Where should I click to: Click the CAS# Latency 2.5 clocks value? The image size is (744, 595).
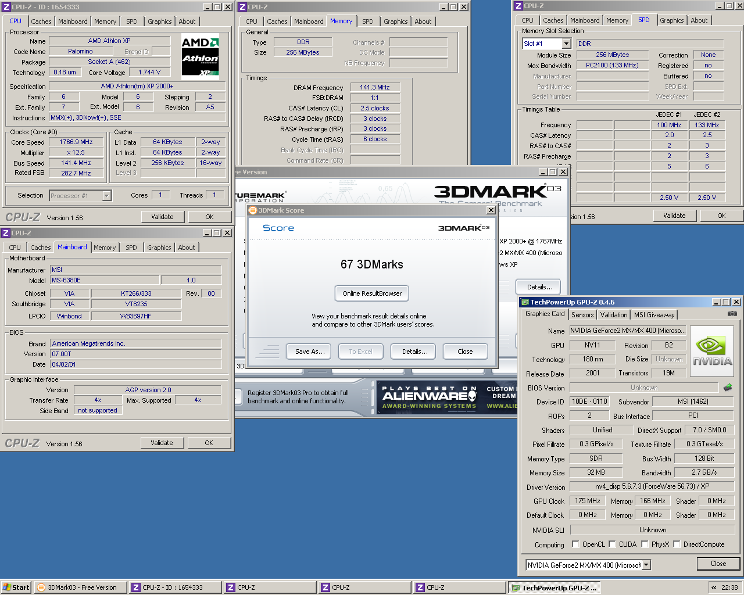(x=375, y=108)
